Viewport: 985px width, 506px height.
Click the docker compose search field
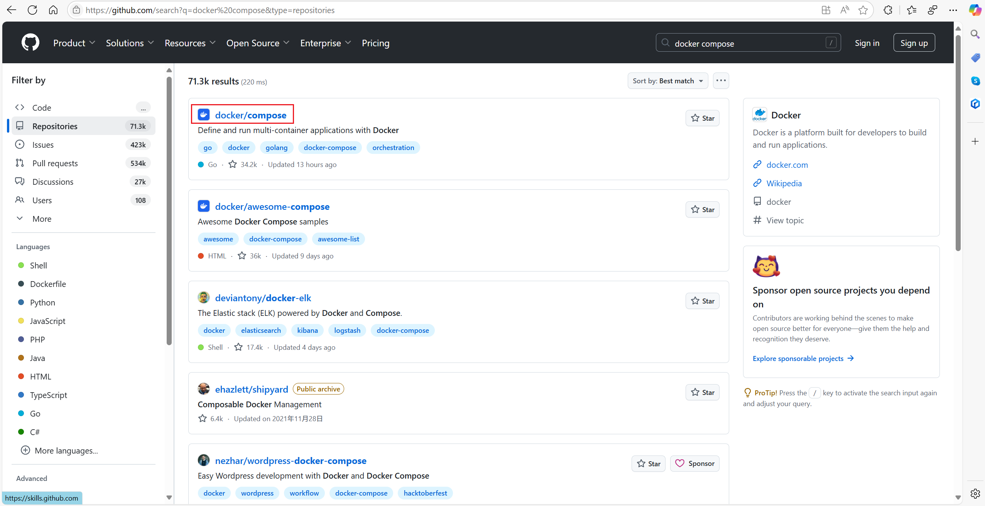point(748,43)
